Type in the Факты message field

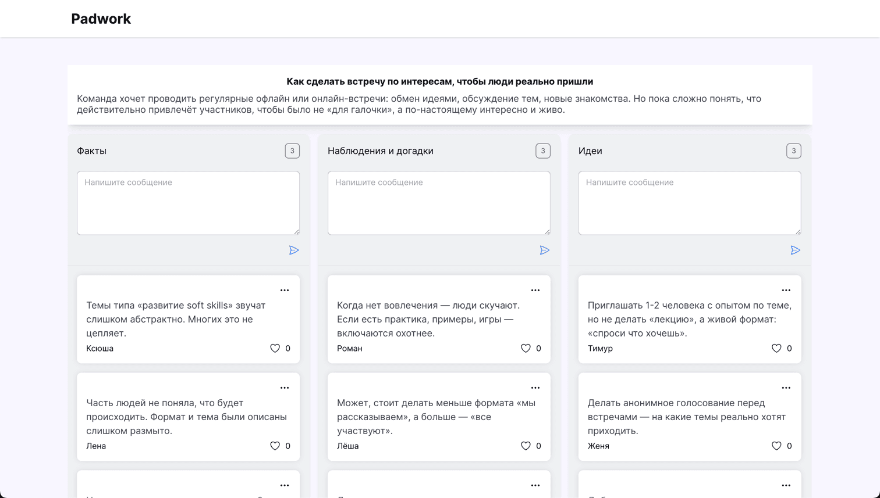pyautogui.click(x=188, y=203)
